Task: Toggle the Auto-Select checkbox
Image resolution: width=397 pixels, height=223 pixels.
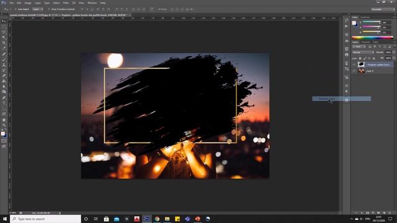Action: point(16,9)
